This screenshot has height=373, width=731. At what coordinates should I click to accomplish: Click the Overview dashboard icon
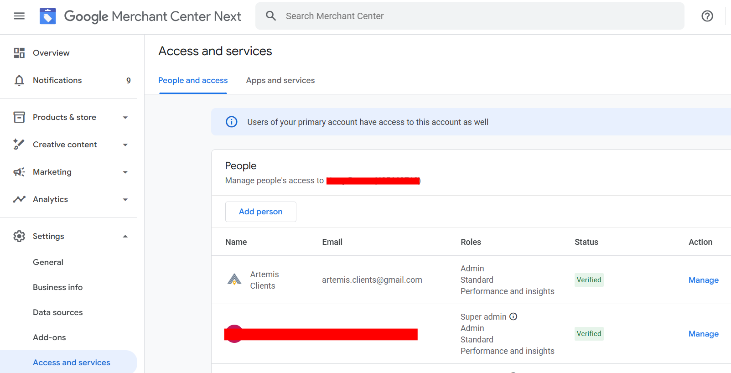click(19, 53)
